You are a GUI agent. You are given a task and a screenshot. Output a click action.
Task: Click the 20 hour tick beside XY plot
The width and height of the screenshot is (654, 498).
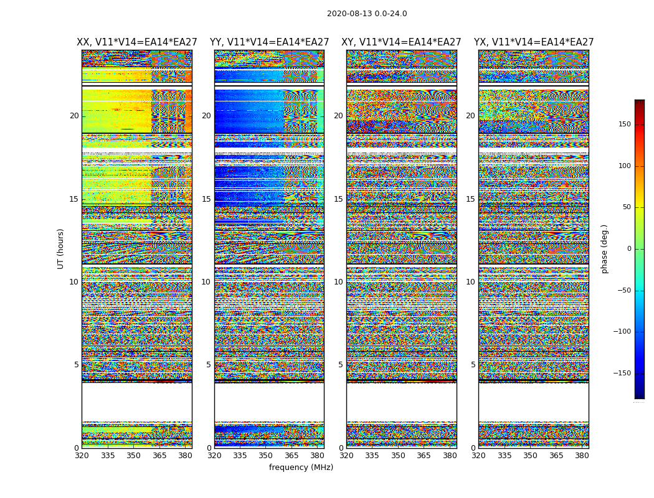(338, 116)
